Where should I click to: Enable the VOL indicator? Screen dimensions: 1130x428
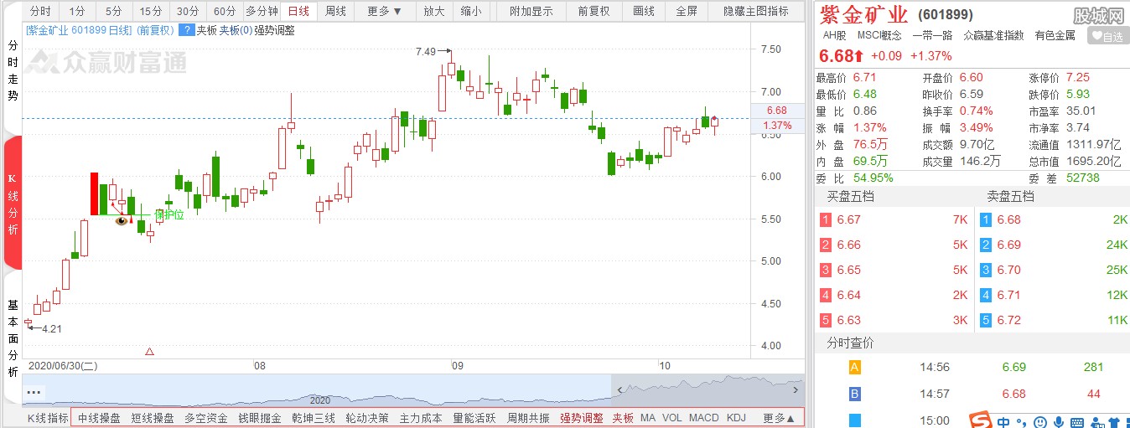(x=672, y=418)
